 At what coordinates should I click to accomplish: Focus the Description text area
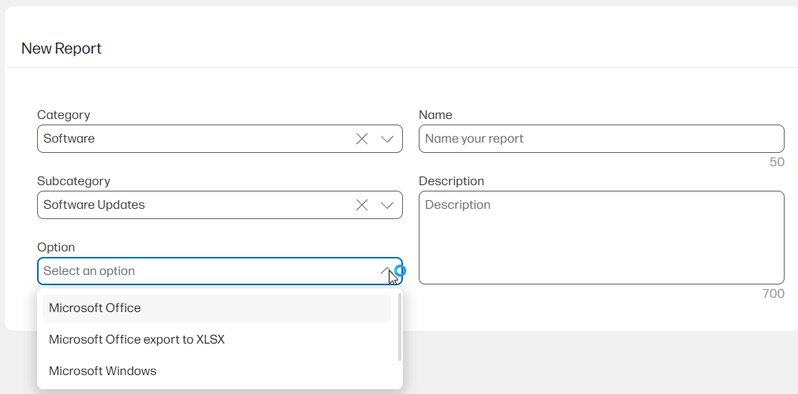point(601,237)
